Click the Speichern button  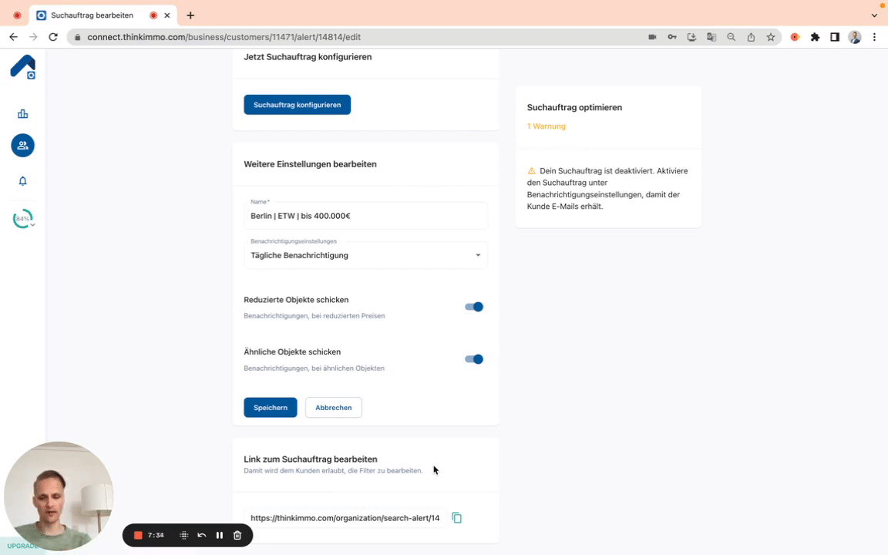click(270, 408)
